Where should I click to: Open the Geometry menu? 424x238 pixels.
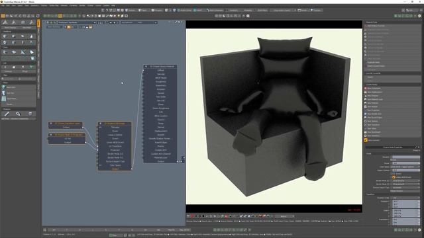[34, 5]
